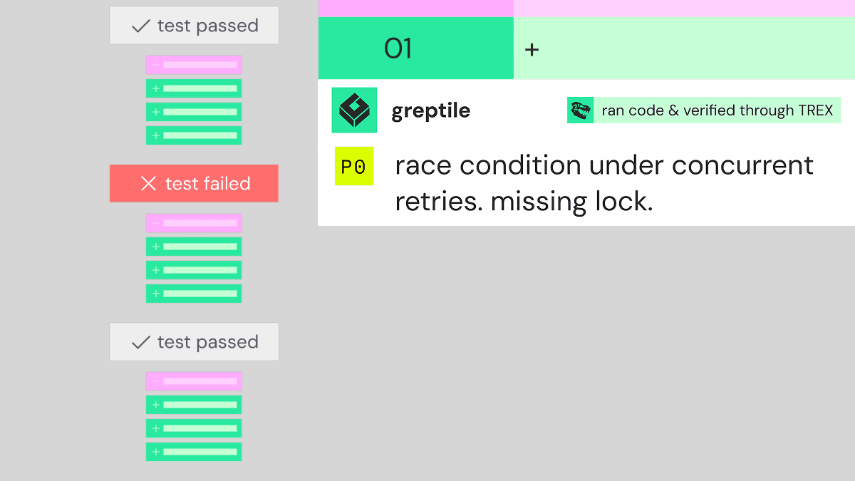The height and width of the screenshot is (481, 855).
Task: Click checkmark icon on last test passed badge
Action: 141,343
